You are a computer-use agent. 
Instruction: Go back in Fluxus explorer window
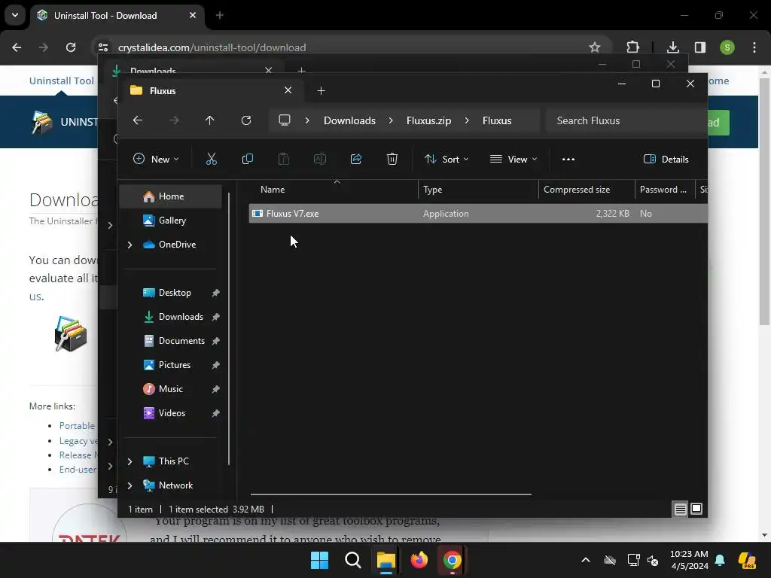[138, 120]
